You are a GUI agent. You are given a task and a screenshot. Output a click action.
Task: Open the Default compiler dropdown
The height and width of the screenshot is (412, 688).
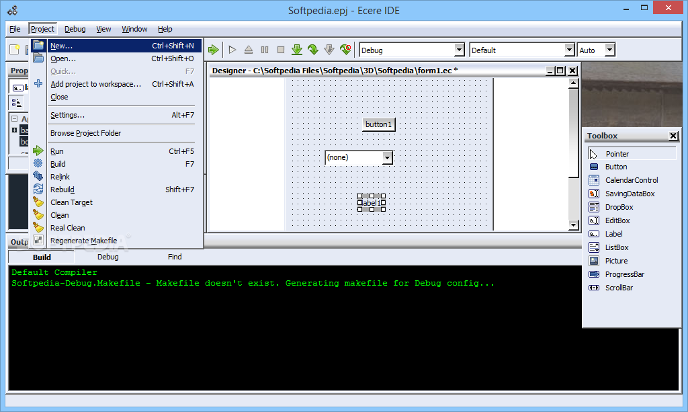[x=569, y=50]
